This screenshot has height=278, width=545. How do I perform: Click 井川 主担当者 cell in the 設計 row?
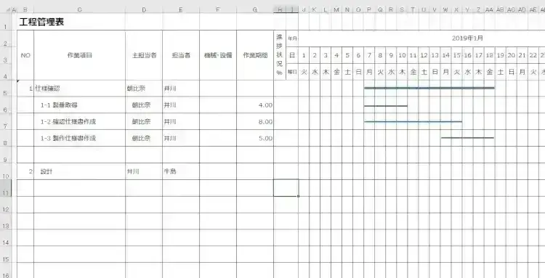[144, 171]
